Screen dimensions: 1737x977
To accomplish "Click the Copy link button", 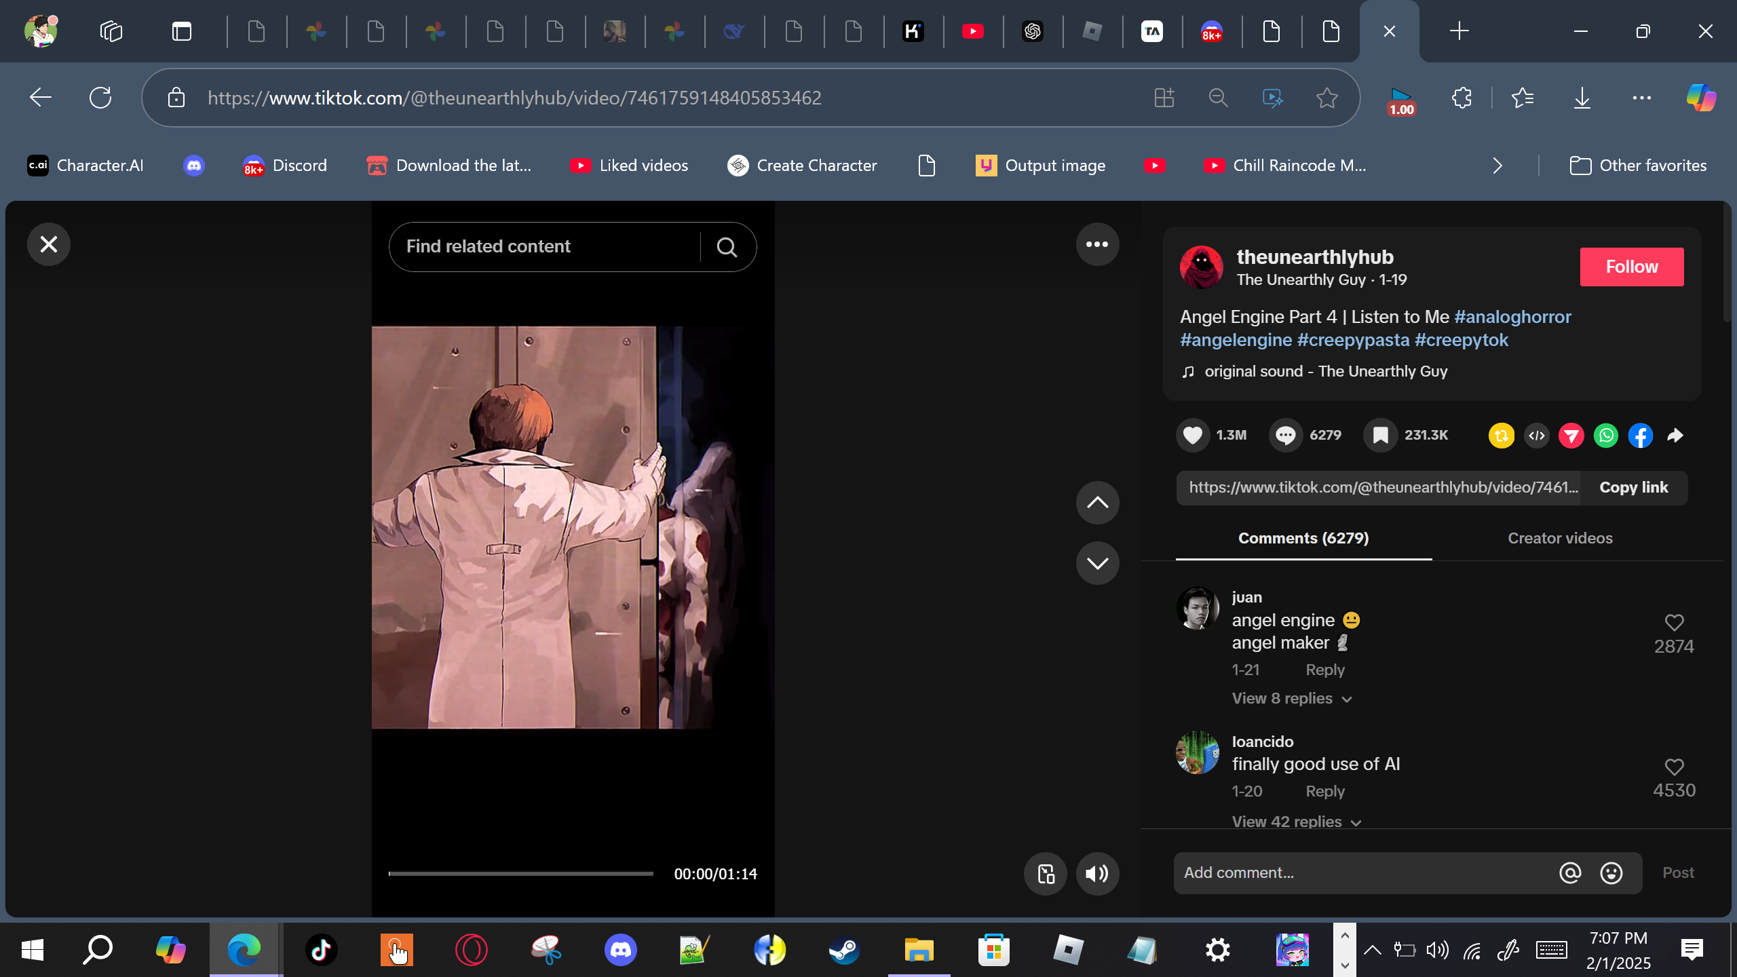I will (1633, 488).
